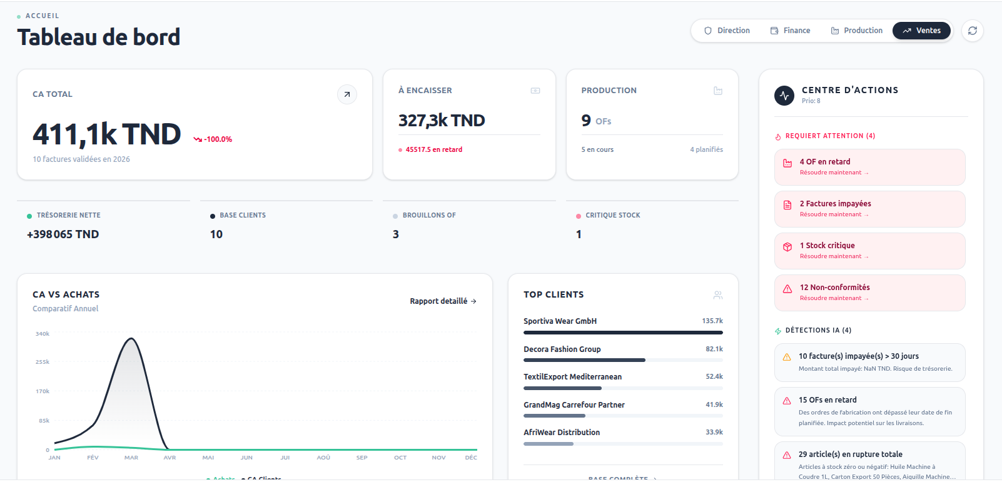Open the Rapport detaillé link
Image resolution: width=1002 pixels, height=482 pixels.
[x=443, y=301]
